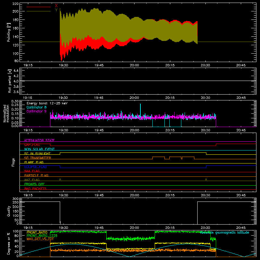Select the NON_SOLAR_EVENT flag label
260x260 pixels.
tap(39, 149)
